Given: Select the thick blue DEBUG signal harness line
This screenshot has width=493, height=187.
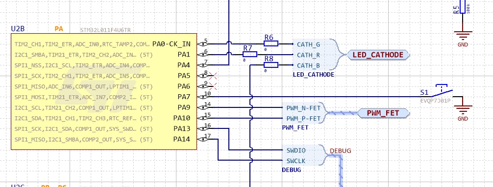Looking at the screenshot, I should [341, 171].
